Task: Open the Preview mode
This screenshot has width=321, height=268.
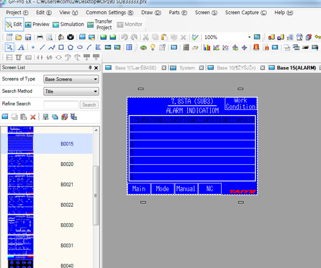Action: 37,25
